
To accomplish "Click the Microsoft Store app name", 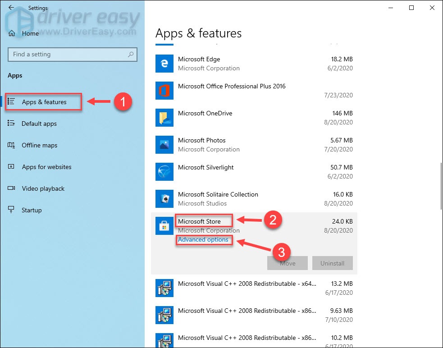I will point(199,221).
